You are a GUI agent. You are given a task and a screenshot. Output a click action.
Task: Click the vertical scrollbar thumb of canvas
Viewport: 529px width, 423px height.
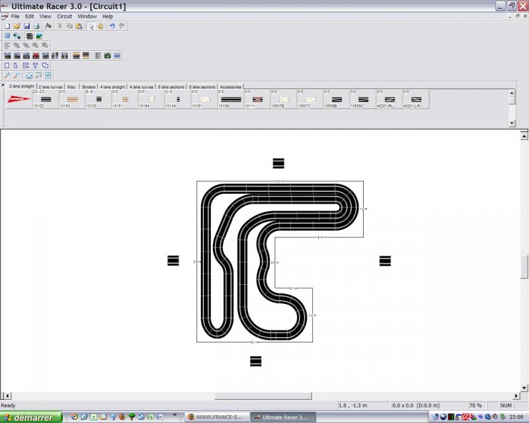(x=524, y=266)
